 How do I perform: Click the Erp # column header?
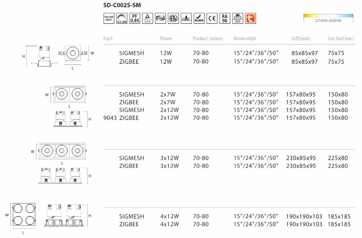tap(108, 39)
